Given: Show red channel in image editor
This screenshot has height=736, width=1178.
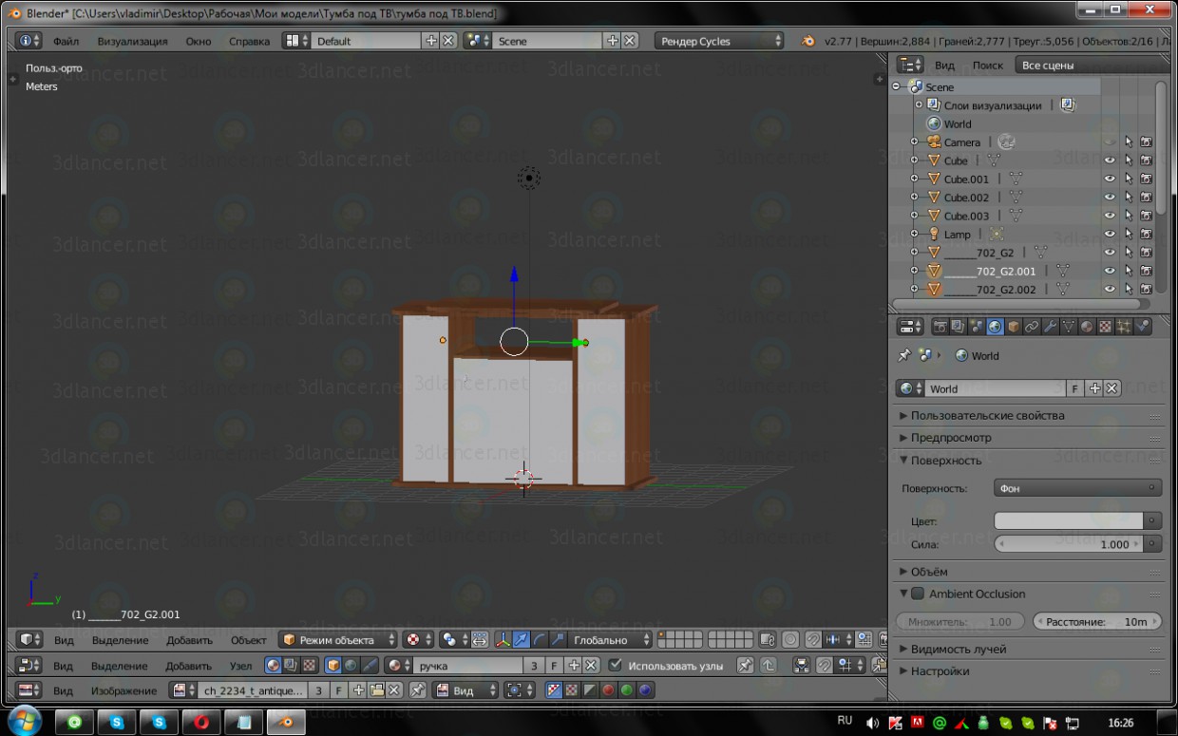Looking at the screenshot, I should tap(608, 690).
